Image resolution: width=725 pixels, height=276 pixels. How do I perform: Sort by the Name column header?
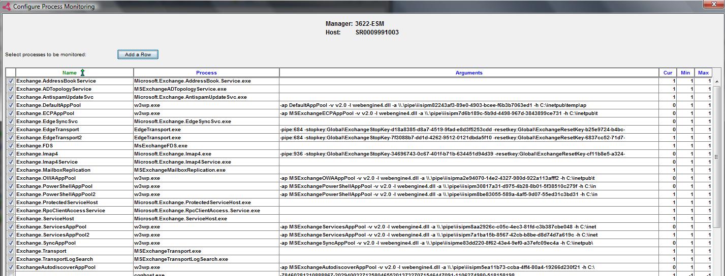click(x=75, y=73)
